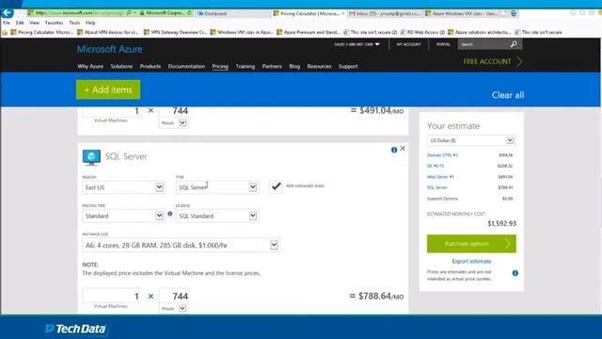The image size is (602, 339).
Task: Switch to the Pricing Calculator browser tab
Action: point(309,13)
